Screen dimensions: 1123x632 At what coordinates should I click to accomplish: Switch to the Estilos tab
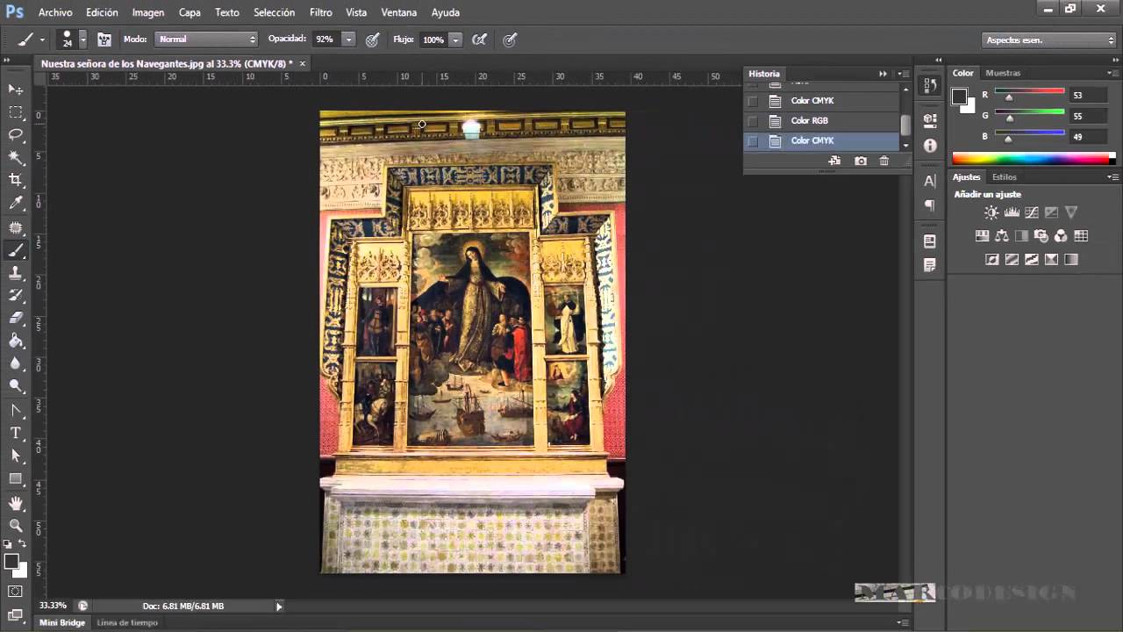(1005, 177)
